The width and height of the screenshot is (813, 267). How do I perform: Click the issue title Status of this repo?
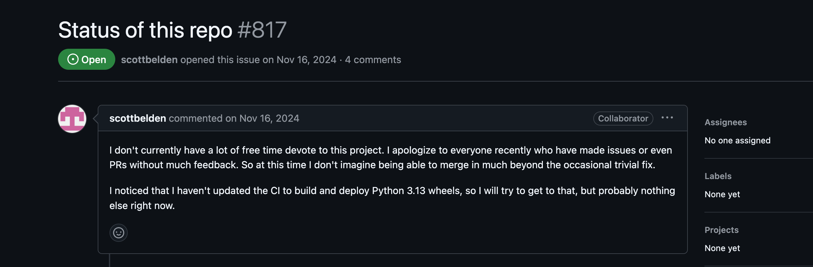pyautogui.click(x=145, y=30)
